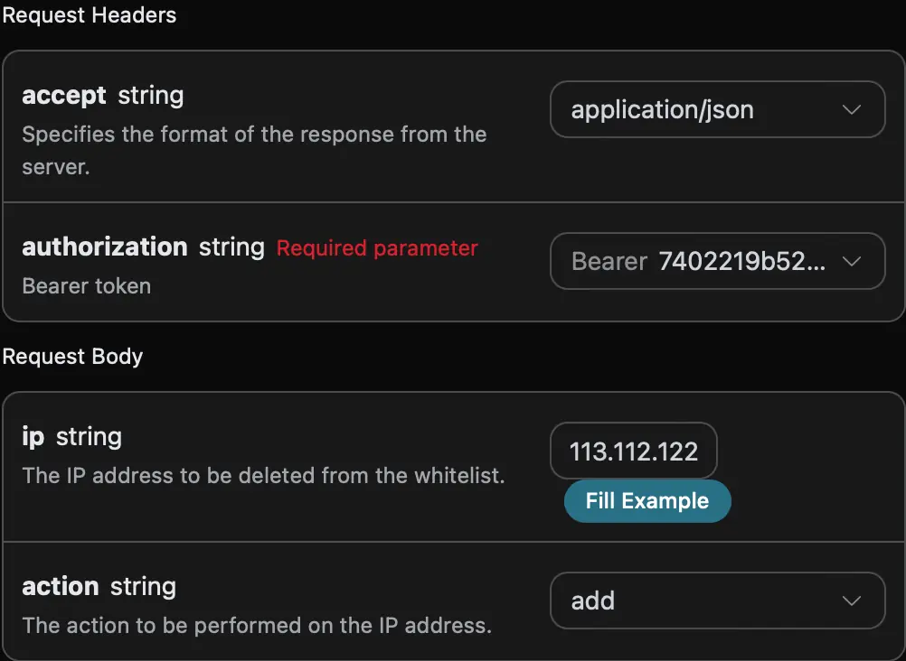
Task: Click the action parameter description text
Action: point(256,625)
